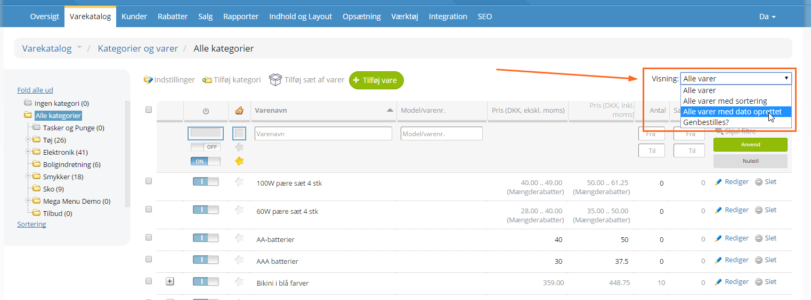Expand the Elektronik category tree node
Screen dimensions: 811x300
[28, 152]
